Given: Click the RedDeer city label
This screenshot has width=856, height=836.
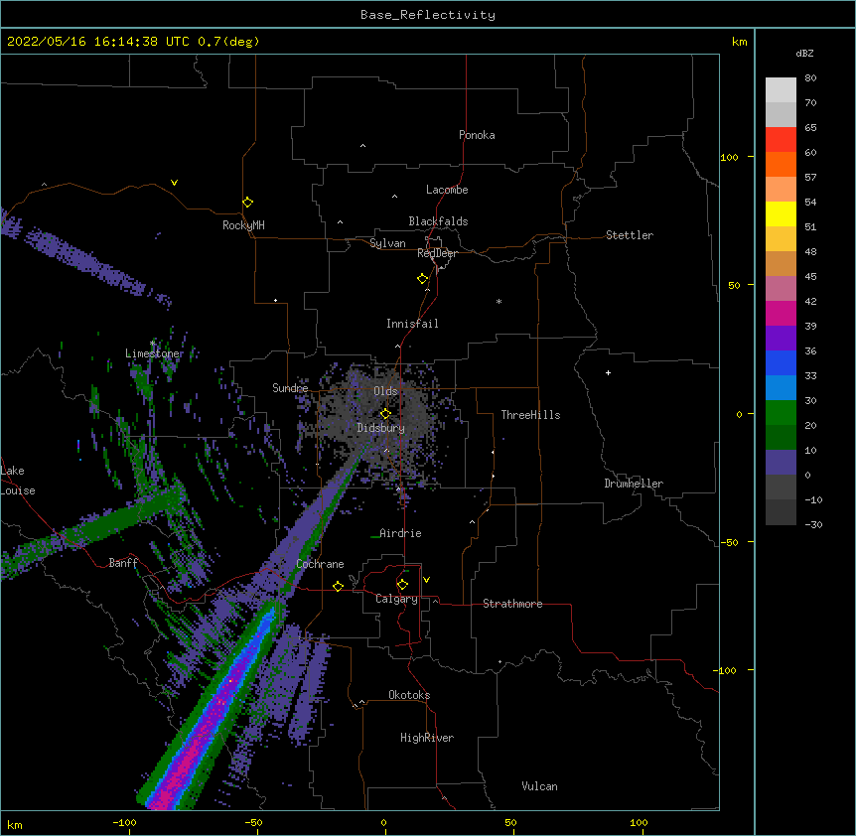Looking at the screenshot, I should click(x=437, y=253).
